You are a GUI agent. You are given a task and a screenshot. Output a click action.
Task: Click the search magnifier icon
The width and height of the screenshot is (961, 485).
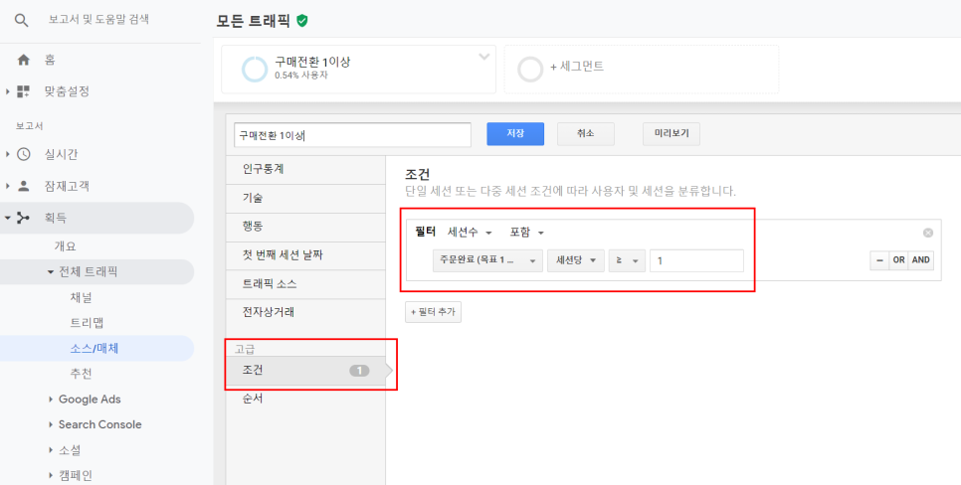pyautogui.click(x=22, y=20)
